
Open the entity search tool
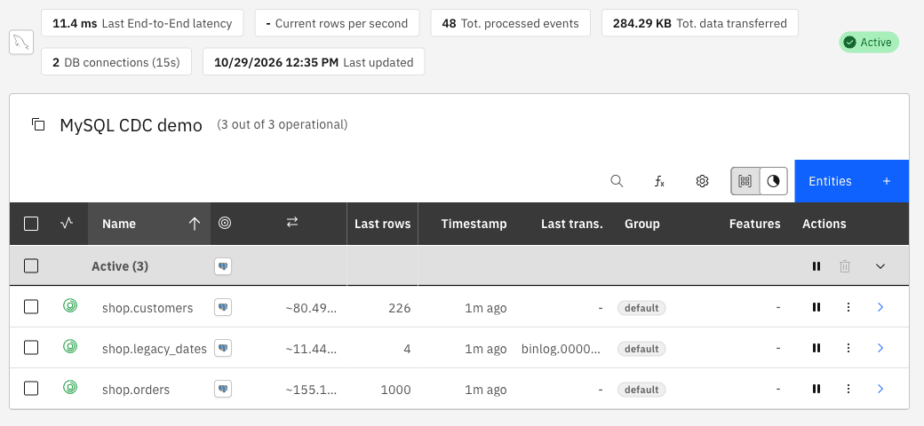point(617,181)
